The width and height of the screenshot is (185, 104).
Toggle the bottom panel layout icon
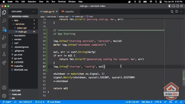click(174, 6)
